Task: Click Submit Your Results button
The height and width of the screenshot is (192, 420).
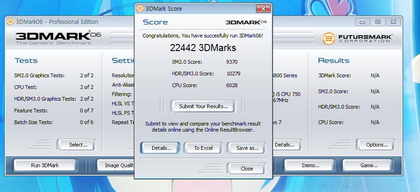Action: 203,106
